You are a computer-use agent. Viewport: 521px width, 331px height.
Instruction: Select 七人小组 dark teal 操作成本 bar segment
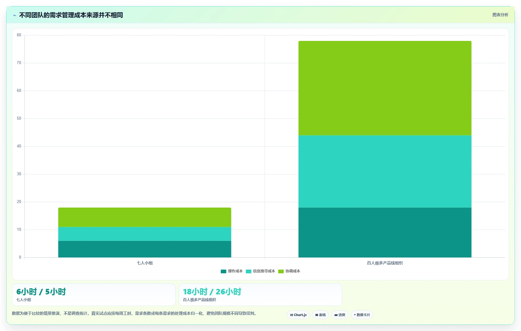pyautogui.click(x=145, y=249)
